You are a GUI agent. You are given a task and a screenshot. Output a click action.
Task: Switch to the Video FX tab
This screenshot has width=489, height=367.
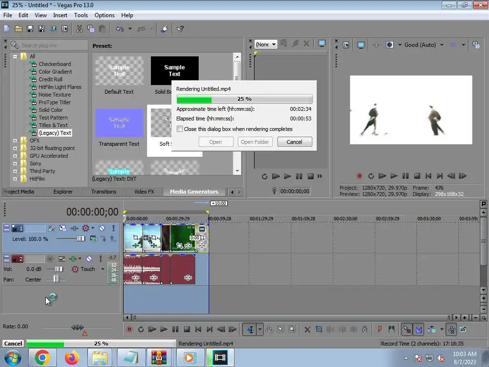click(x=144, y=192)
